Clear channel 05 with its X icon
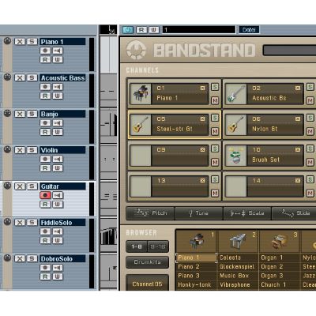Screen dimensions: 316x316 202,119
